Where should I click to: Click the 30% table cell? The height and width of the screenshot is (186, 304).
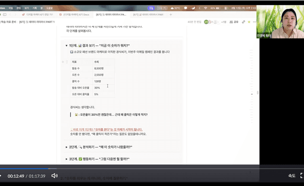point(104,88)
